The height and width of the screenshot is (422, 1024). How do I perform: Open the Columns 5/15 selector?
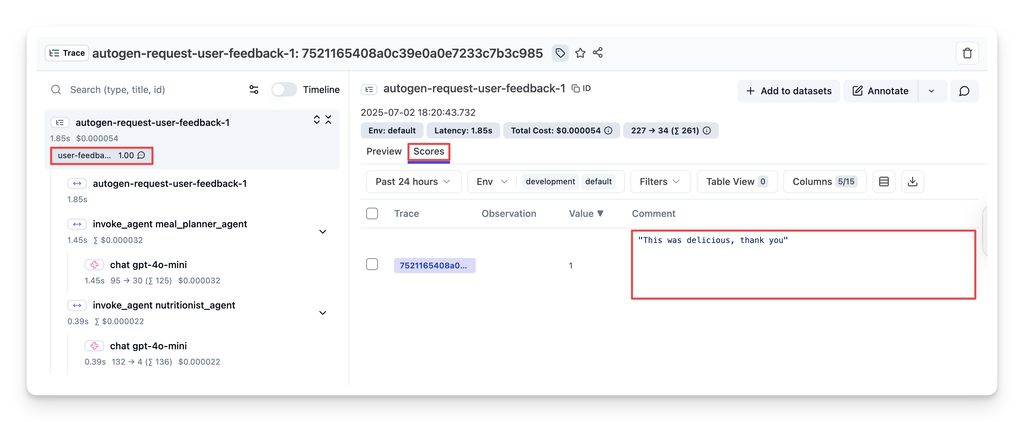824,182
